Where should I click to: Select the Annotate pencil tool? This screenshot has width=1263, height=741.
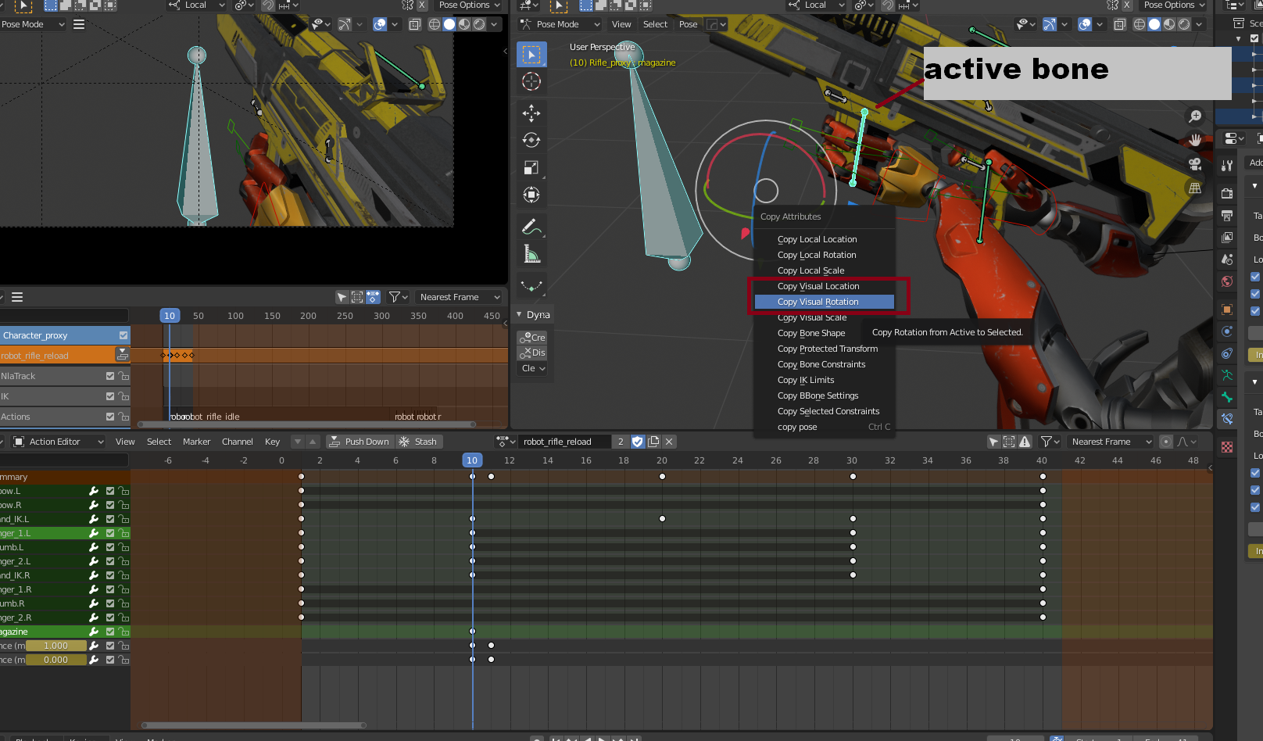(x=531, y=227)
